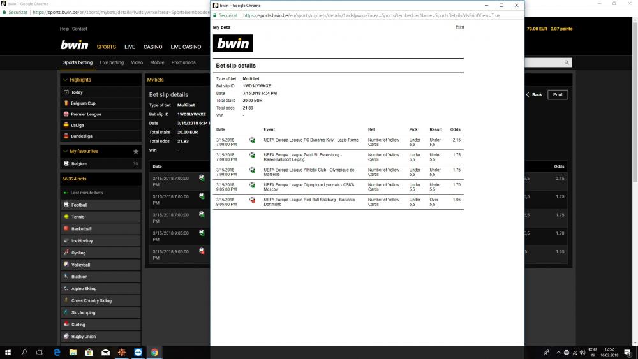Click the Ice Hockey puck icon
This screenshot has width=638, height=359.
[x=66, y=241]
